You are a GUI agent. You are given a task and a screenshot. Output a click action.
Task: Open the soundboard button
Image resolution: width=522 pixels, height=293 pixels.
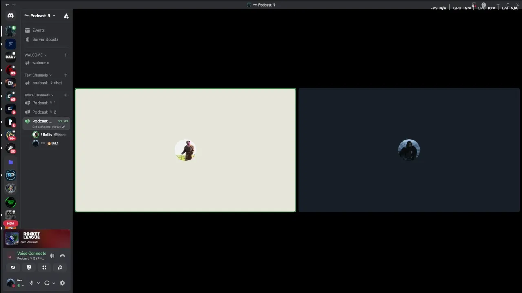pos(60,267)
